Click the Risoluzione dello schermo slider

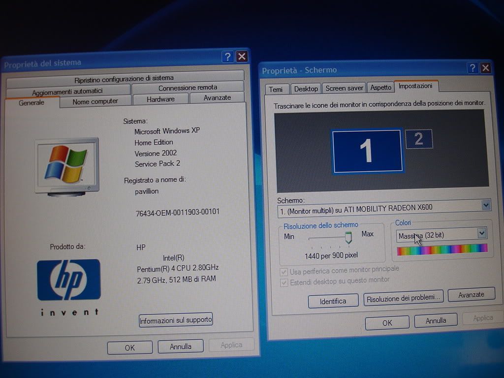point(348,239)
